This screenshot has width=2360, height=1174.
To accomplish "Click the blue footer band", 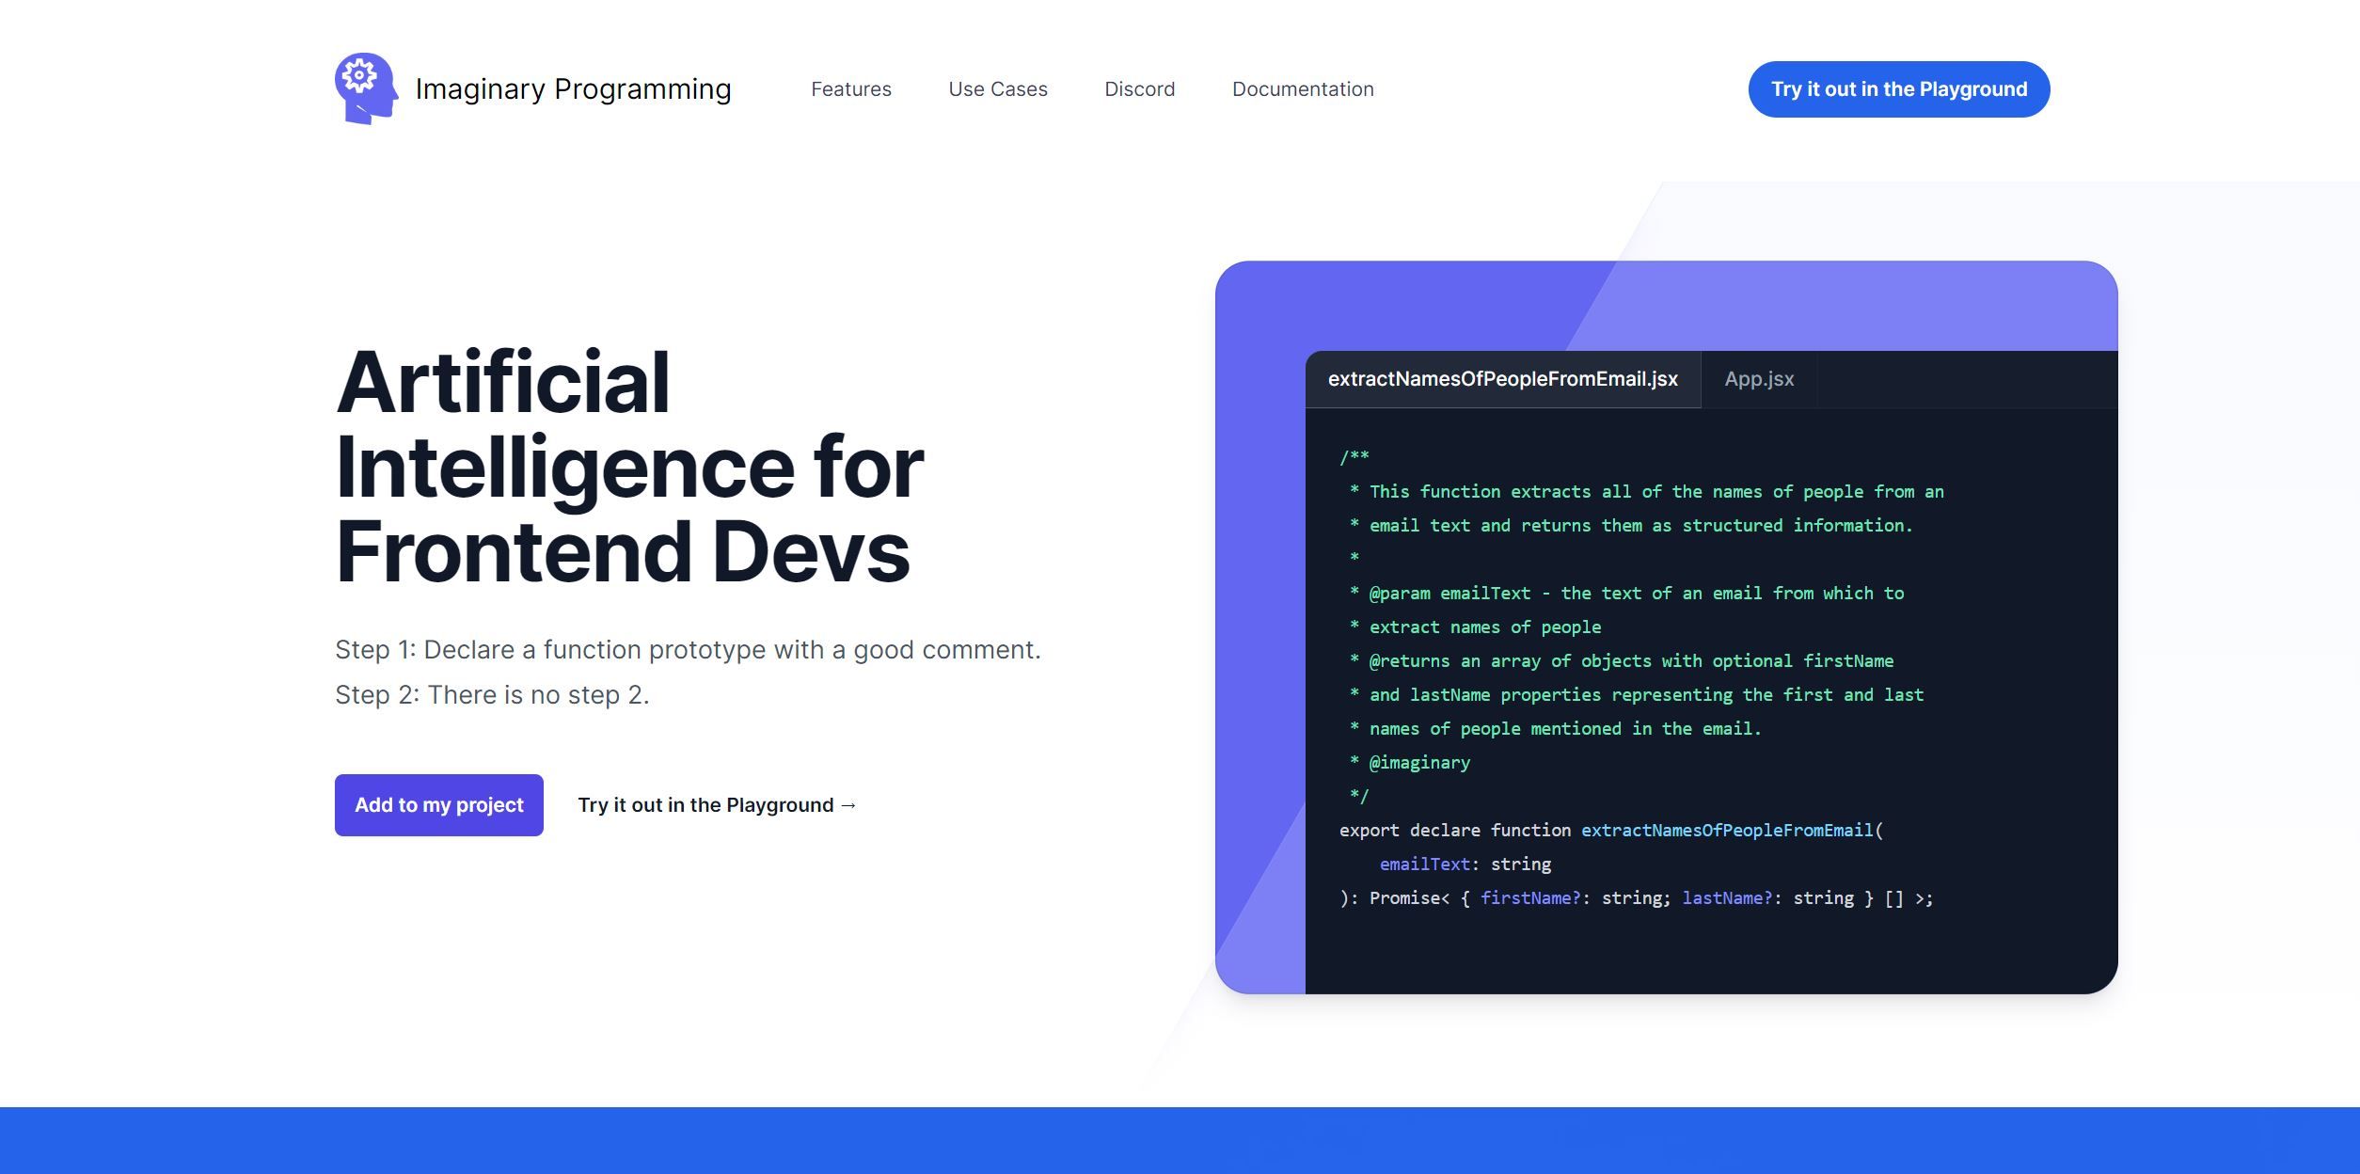I will pos(1180,1143).
